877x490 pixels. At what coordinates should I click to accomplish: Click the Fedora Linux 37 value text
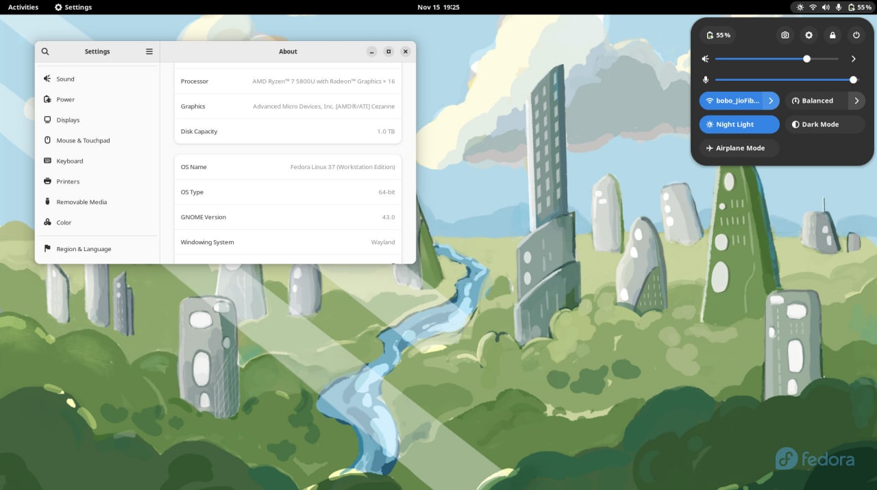[x=343, y=167]
